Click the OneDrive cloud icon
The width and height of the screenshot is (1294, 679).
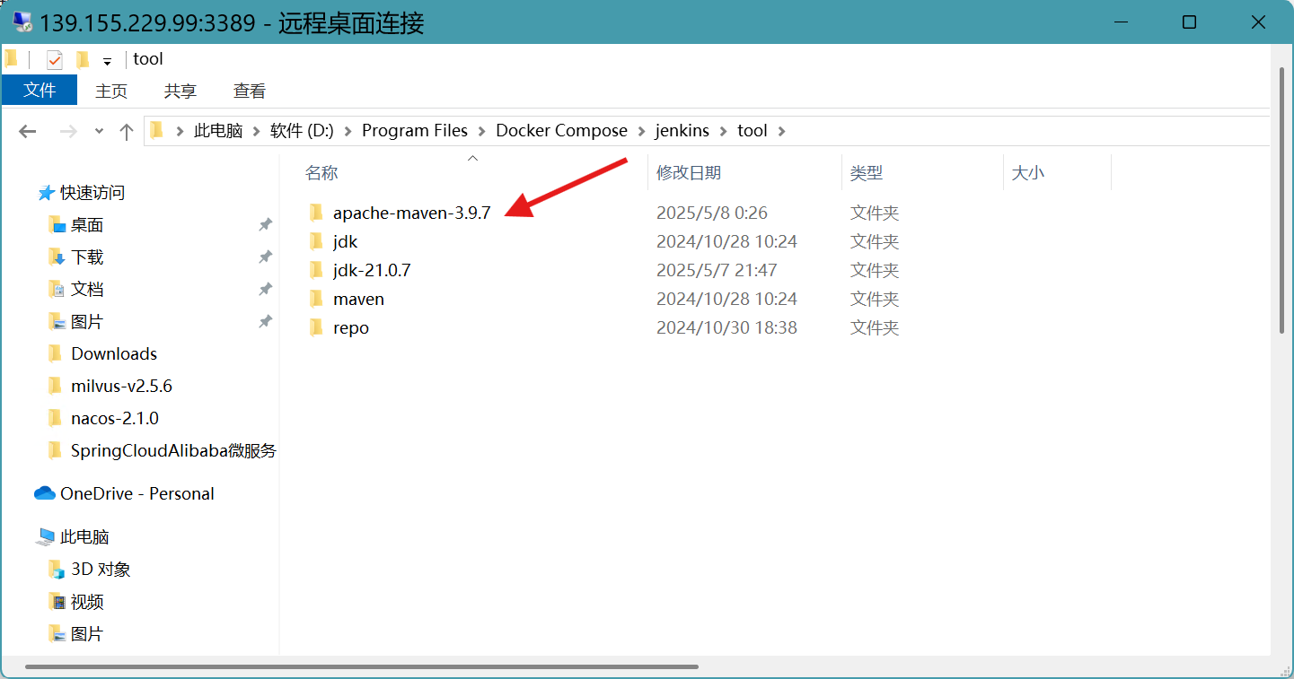click(x=45, y=493)
